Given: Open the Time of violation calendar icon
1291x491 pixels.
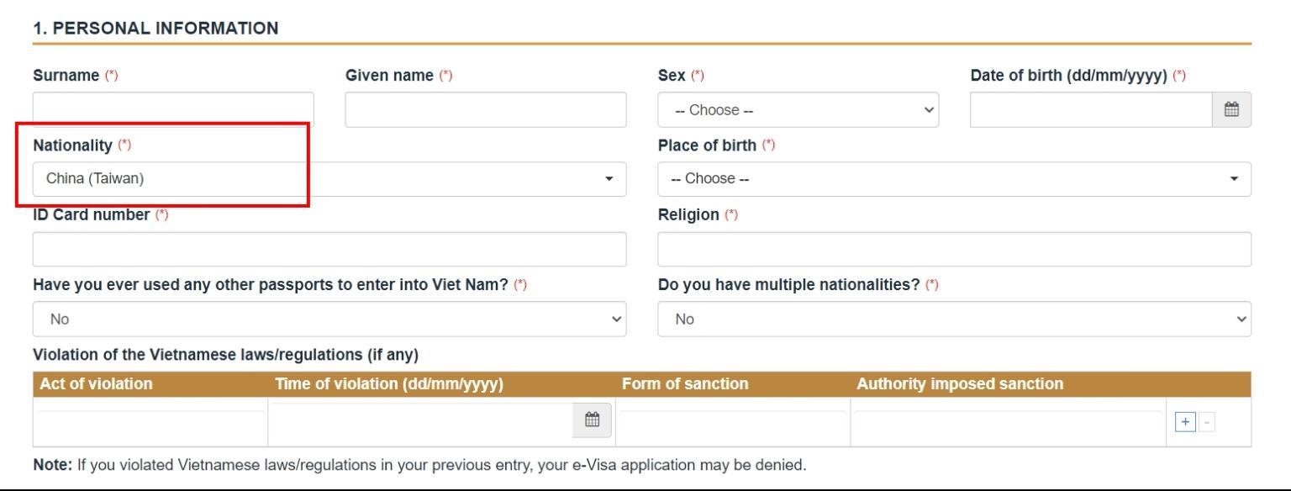Looking at the screenshot, I should pos(592,419).
